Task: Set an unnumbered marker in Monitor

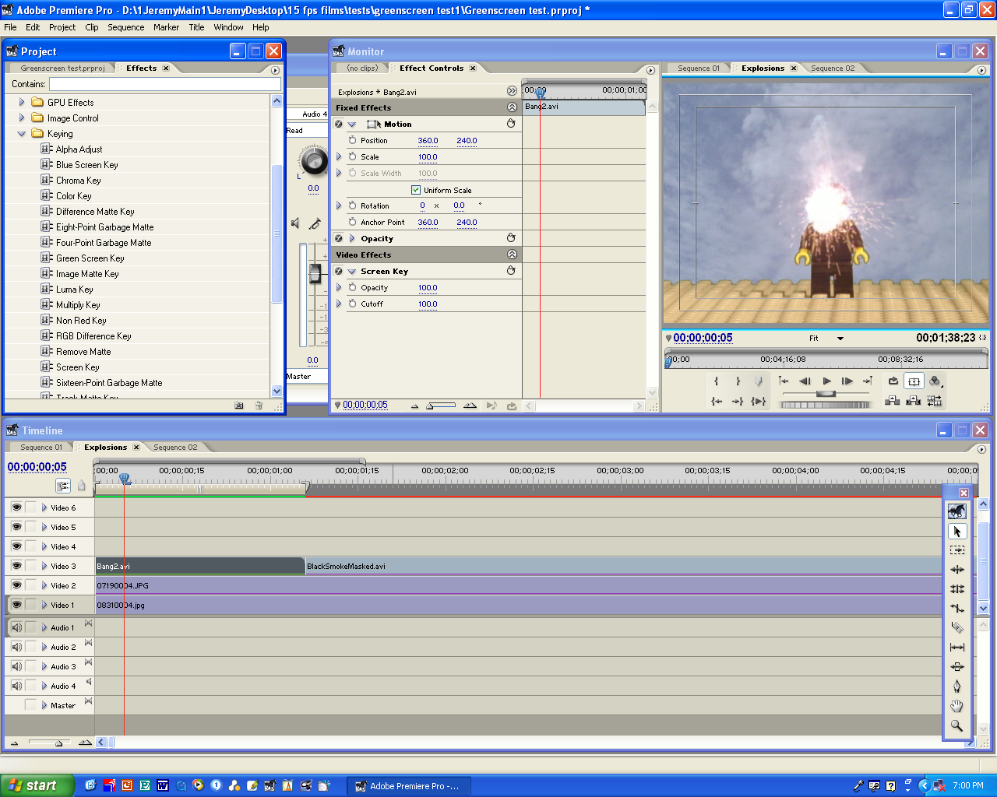Action: (x=759, y=381)
